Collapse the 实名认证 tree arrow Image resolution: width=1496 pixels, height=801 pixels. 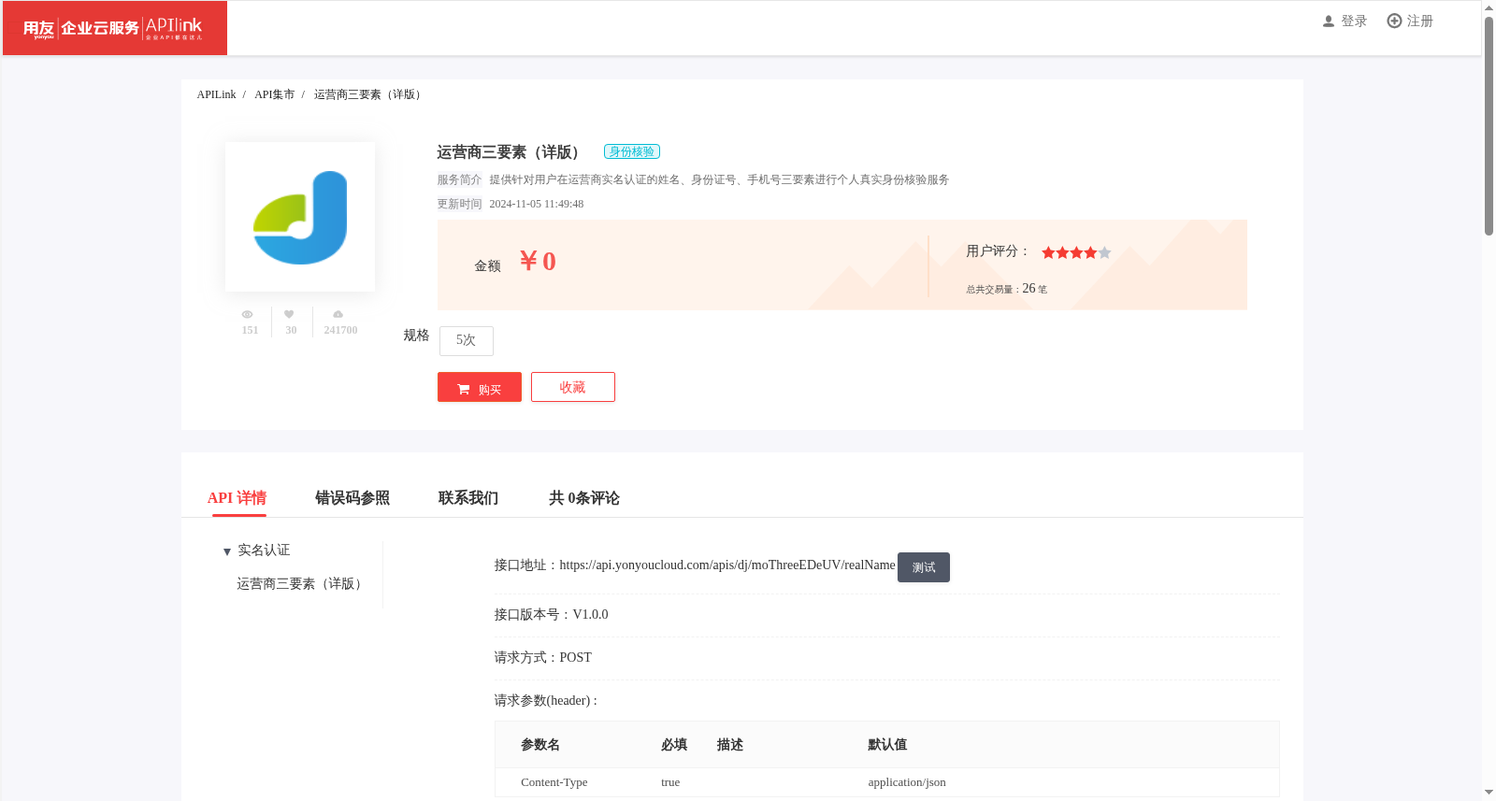click(227, 551)
